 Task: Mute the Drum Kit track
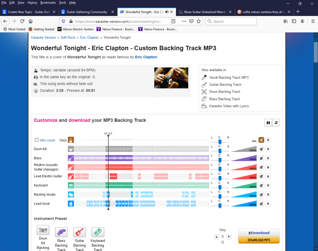pyautogui.click(x=261, y=149)
